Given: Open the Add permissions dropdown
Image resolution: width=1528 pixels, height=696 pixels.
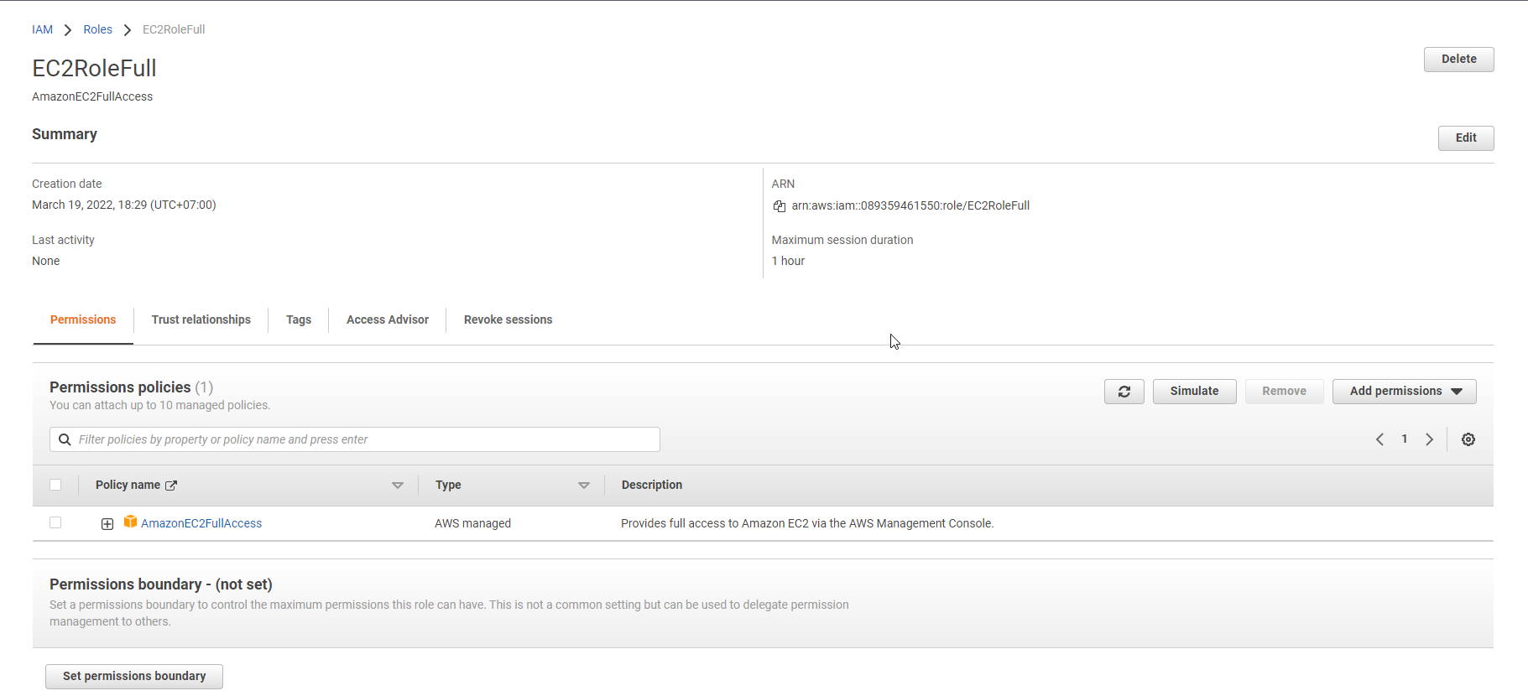Looking at the screenshot, I should pos(1404,392).
